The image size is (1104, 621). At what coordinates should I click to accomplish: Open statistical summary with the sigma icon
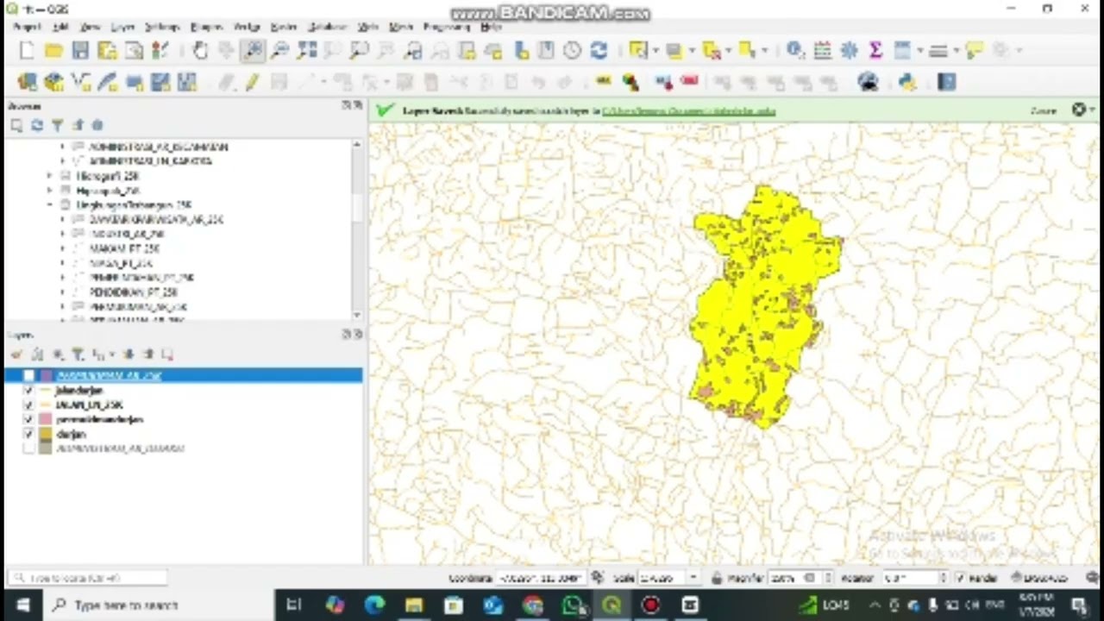875,51
